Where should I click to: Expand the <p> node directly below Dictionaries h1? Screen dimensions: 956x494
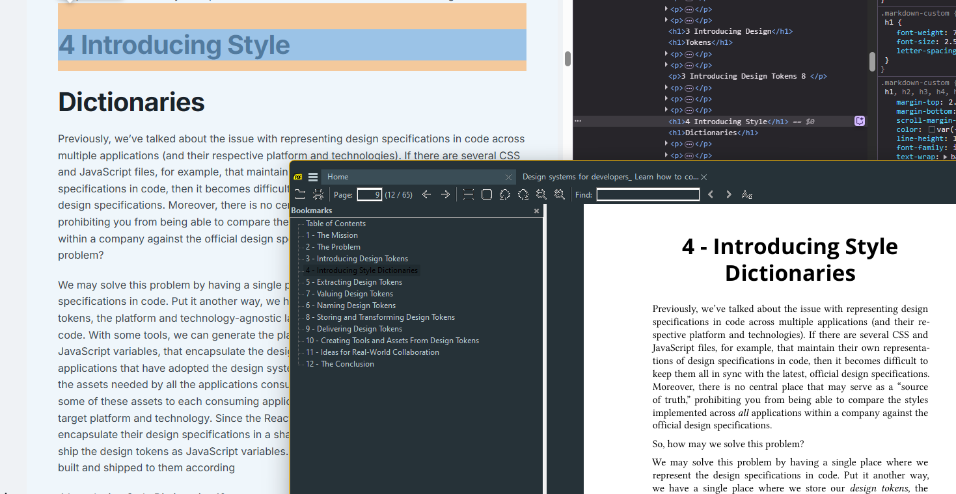click(x=666, y=144)
